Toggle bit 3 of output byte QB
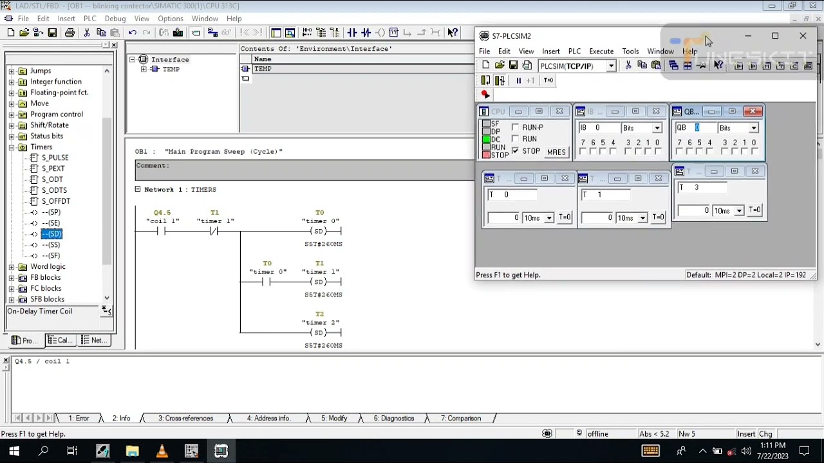Screen dimensions: 824x463 (x=725, y=152)
